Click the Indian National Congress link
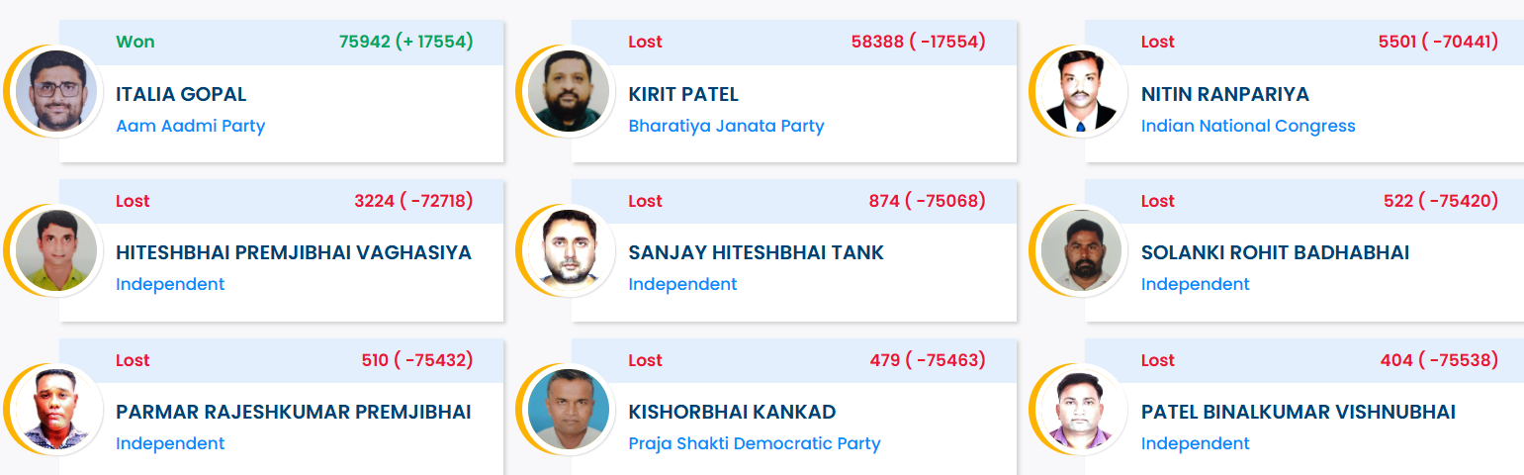 coord(1248,126)
